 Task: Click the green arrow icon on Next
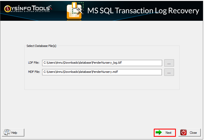pyautogui.click(x=159, y=132)
